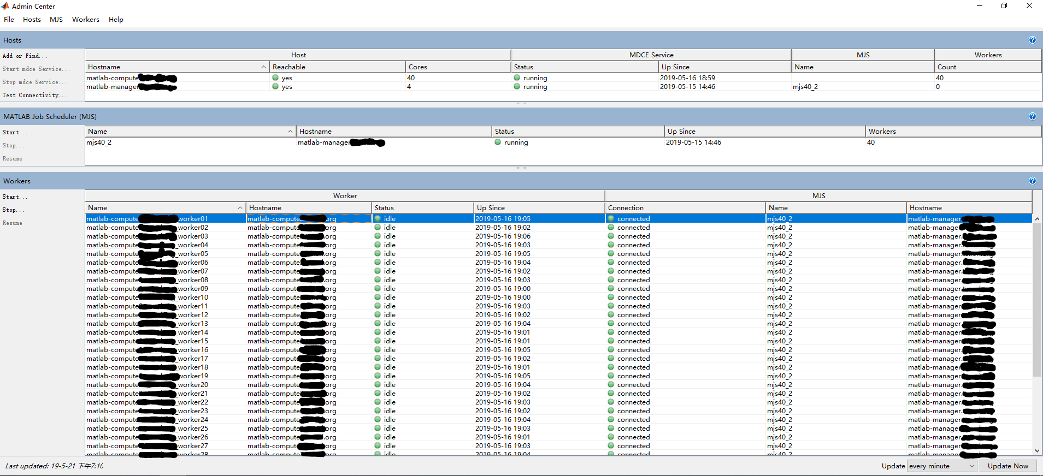Click the reachable dot for matlab-compute host

point(275,78)
